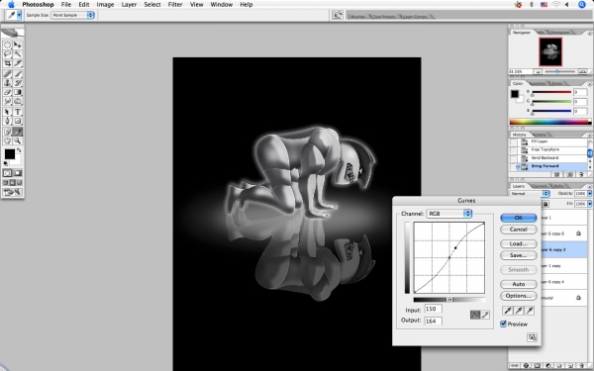This screenshot has height=371, width=594.
Task: Toggle the Preview checkbox in Curves
Action: click(x=503, y=324)
